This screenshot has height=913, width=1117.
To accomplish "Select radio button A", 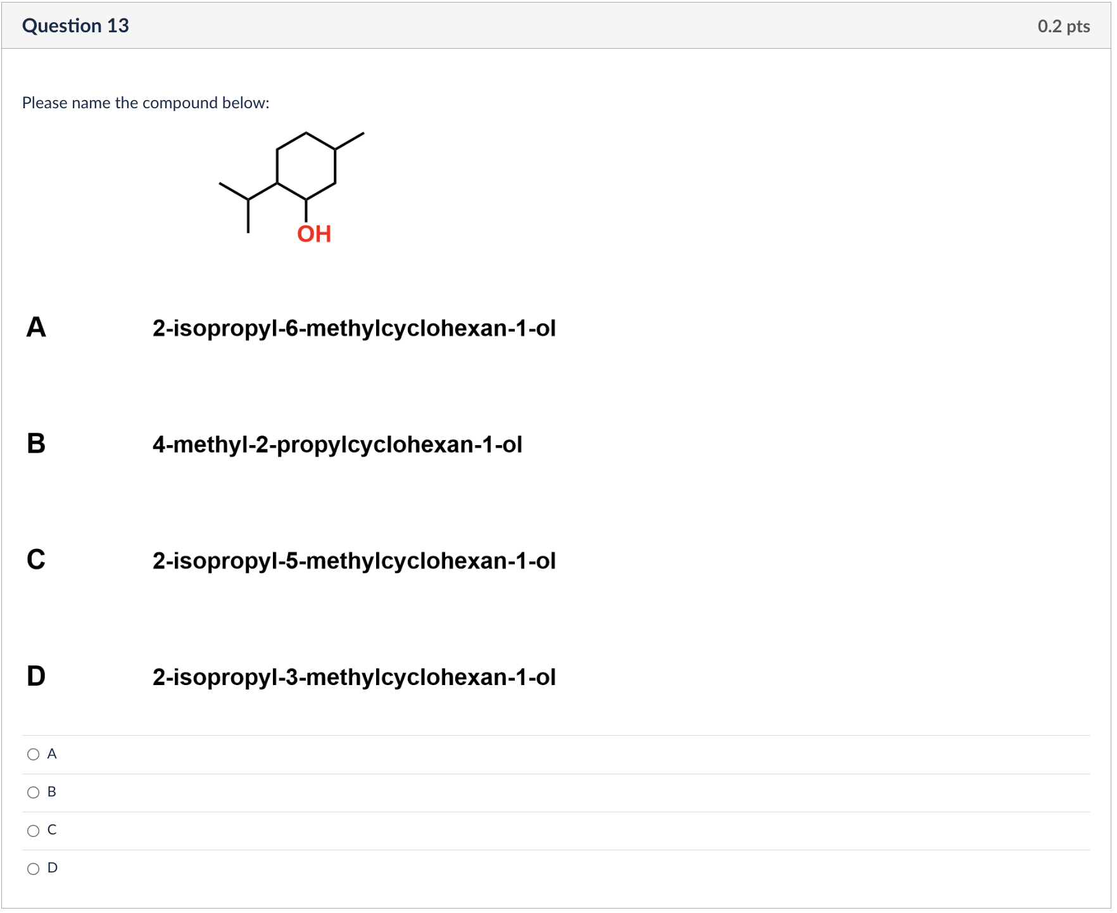I will (x=33, y=753).
